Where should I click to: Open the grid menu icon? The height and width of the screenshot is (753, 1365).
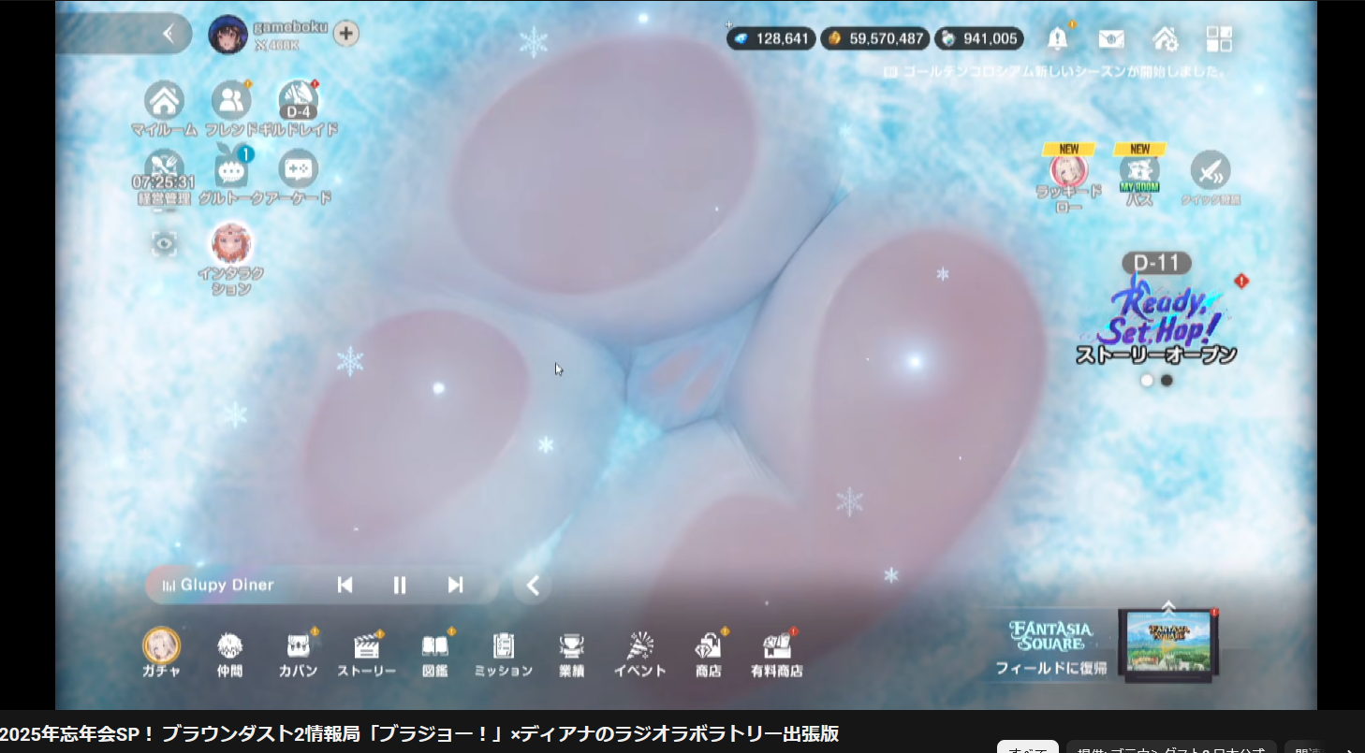point(1219,38)
